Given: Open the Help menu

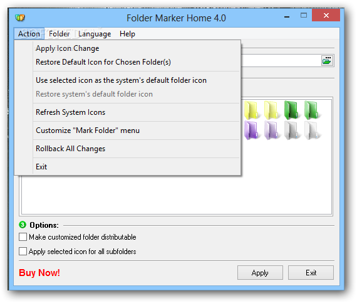Looking at the screenshot, I should click(127, 34).
